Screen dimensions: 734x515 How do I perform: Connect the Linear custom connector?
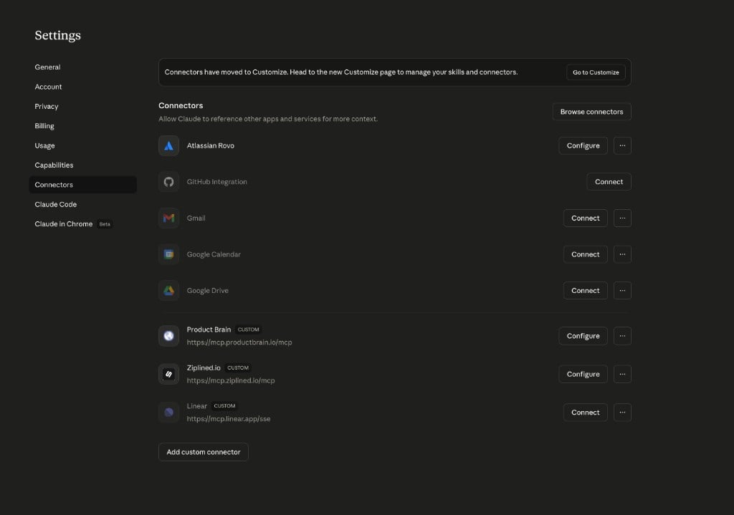tap(585, 412)
